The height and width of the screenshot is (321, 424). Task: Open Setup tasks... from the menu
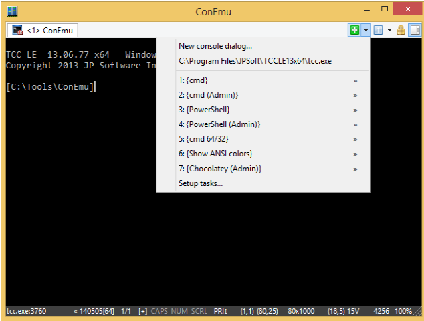[x=201, y=183]
